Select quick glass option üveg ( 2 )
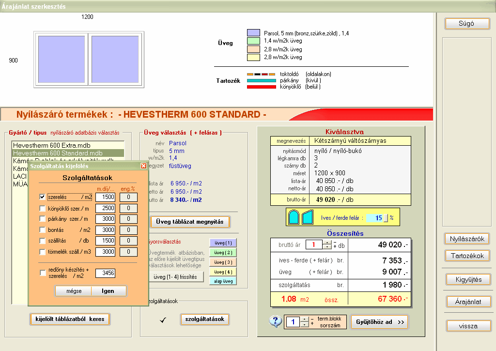496x351 pixels. [x=223, y=252]
